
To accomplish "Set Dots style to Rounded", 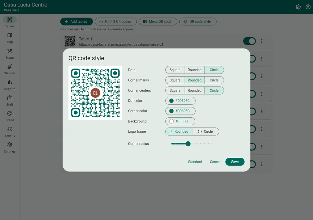I will pos(194,70).
